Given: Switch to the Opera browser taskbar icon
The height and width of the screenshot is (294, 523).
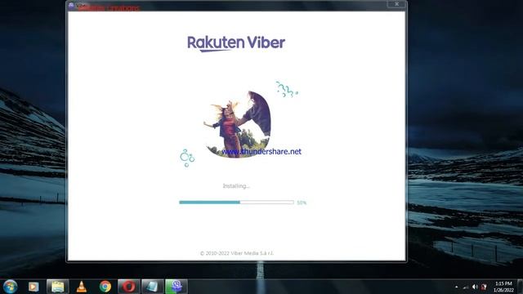Looking at the screenshot, I should coord(129,287).
